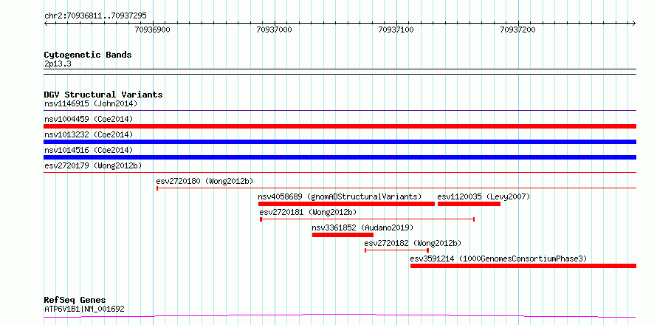Open esv2720180 (Wong2012b) label
The image size is (657, 325).
205,181
